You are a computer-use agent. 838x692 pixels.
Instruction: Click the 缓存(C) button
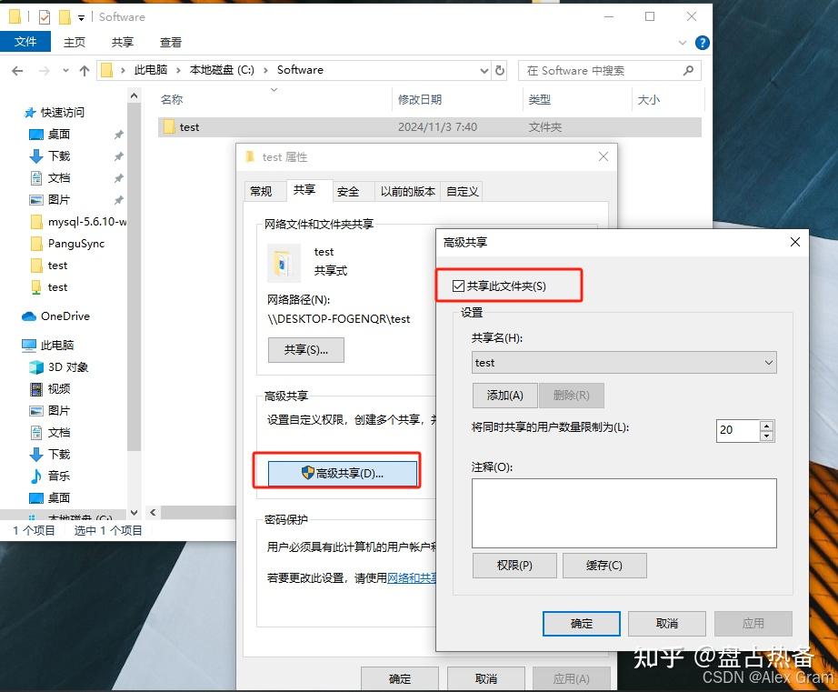coord(604,566)
